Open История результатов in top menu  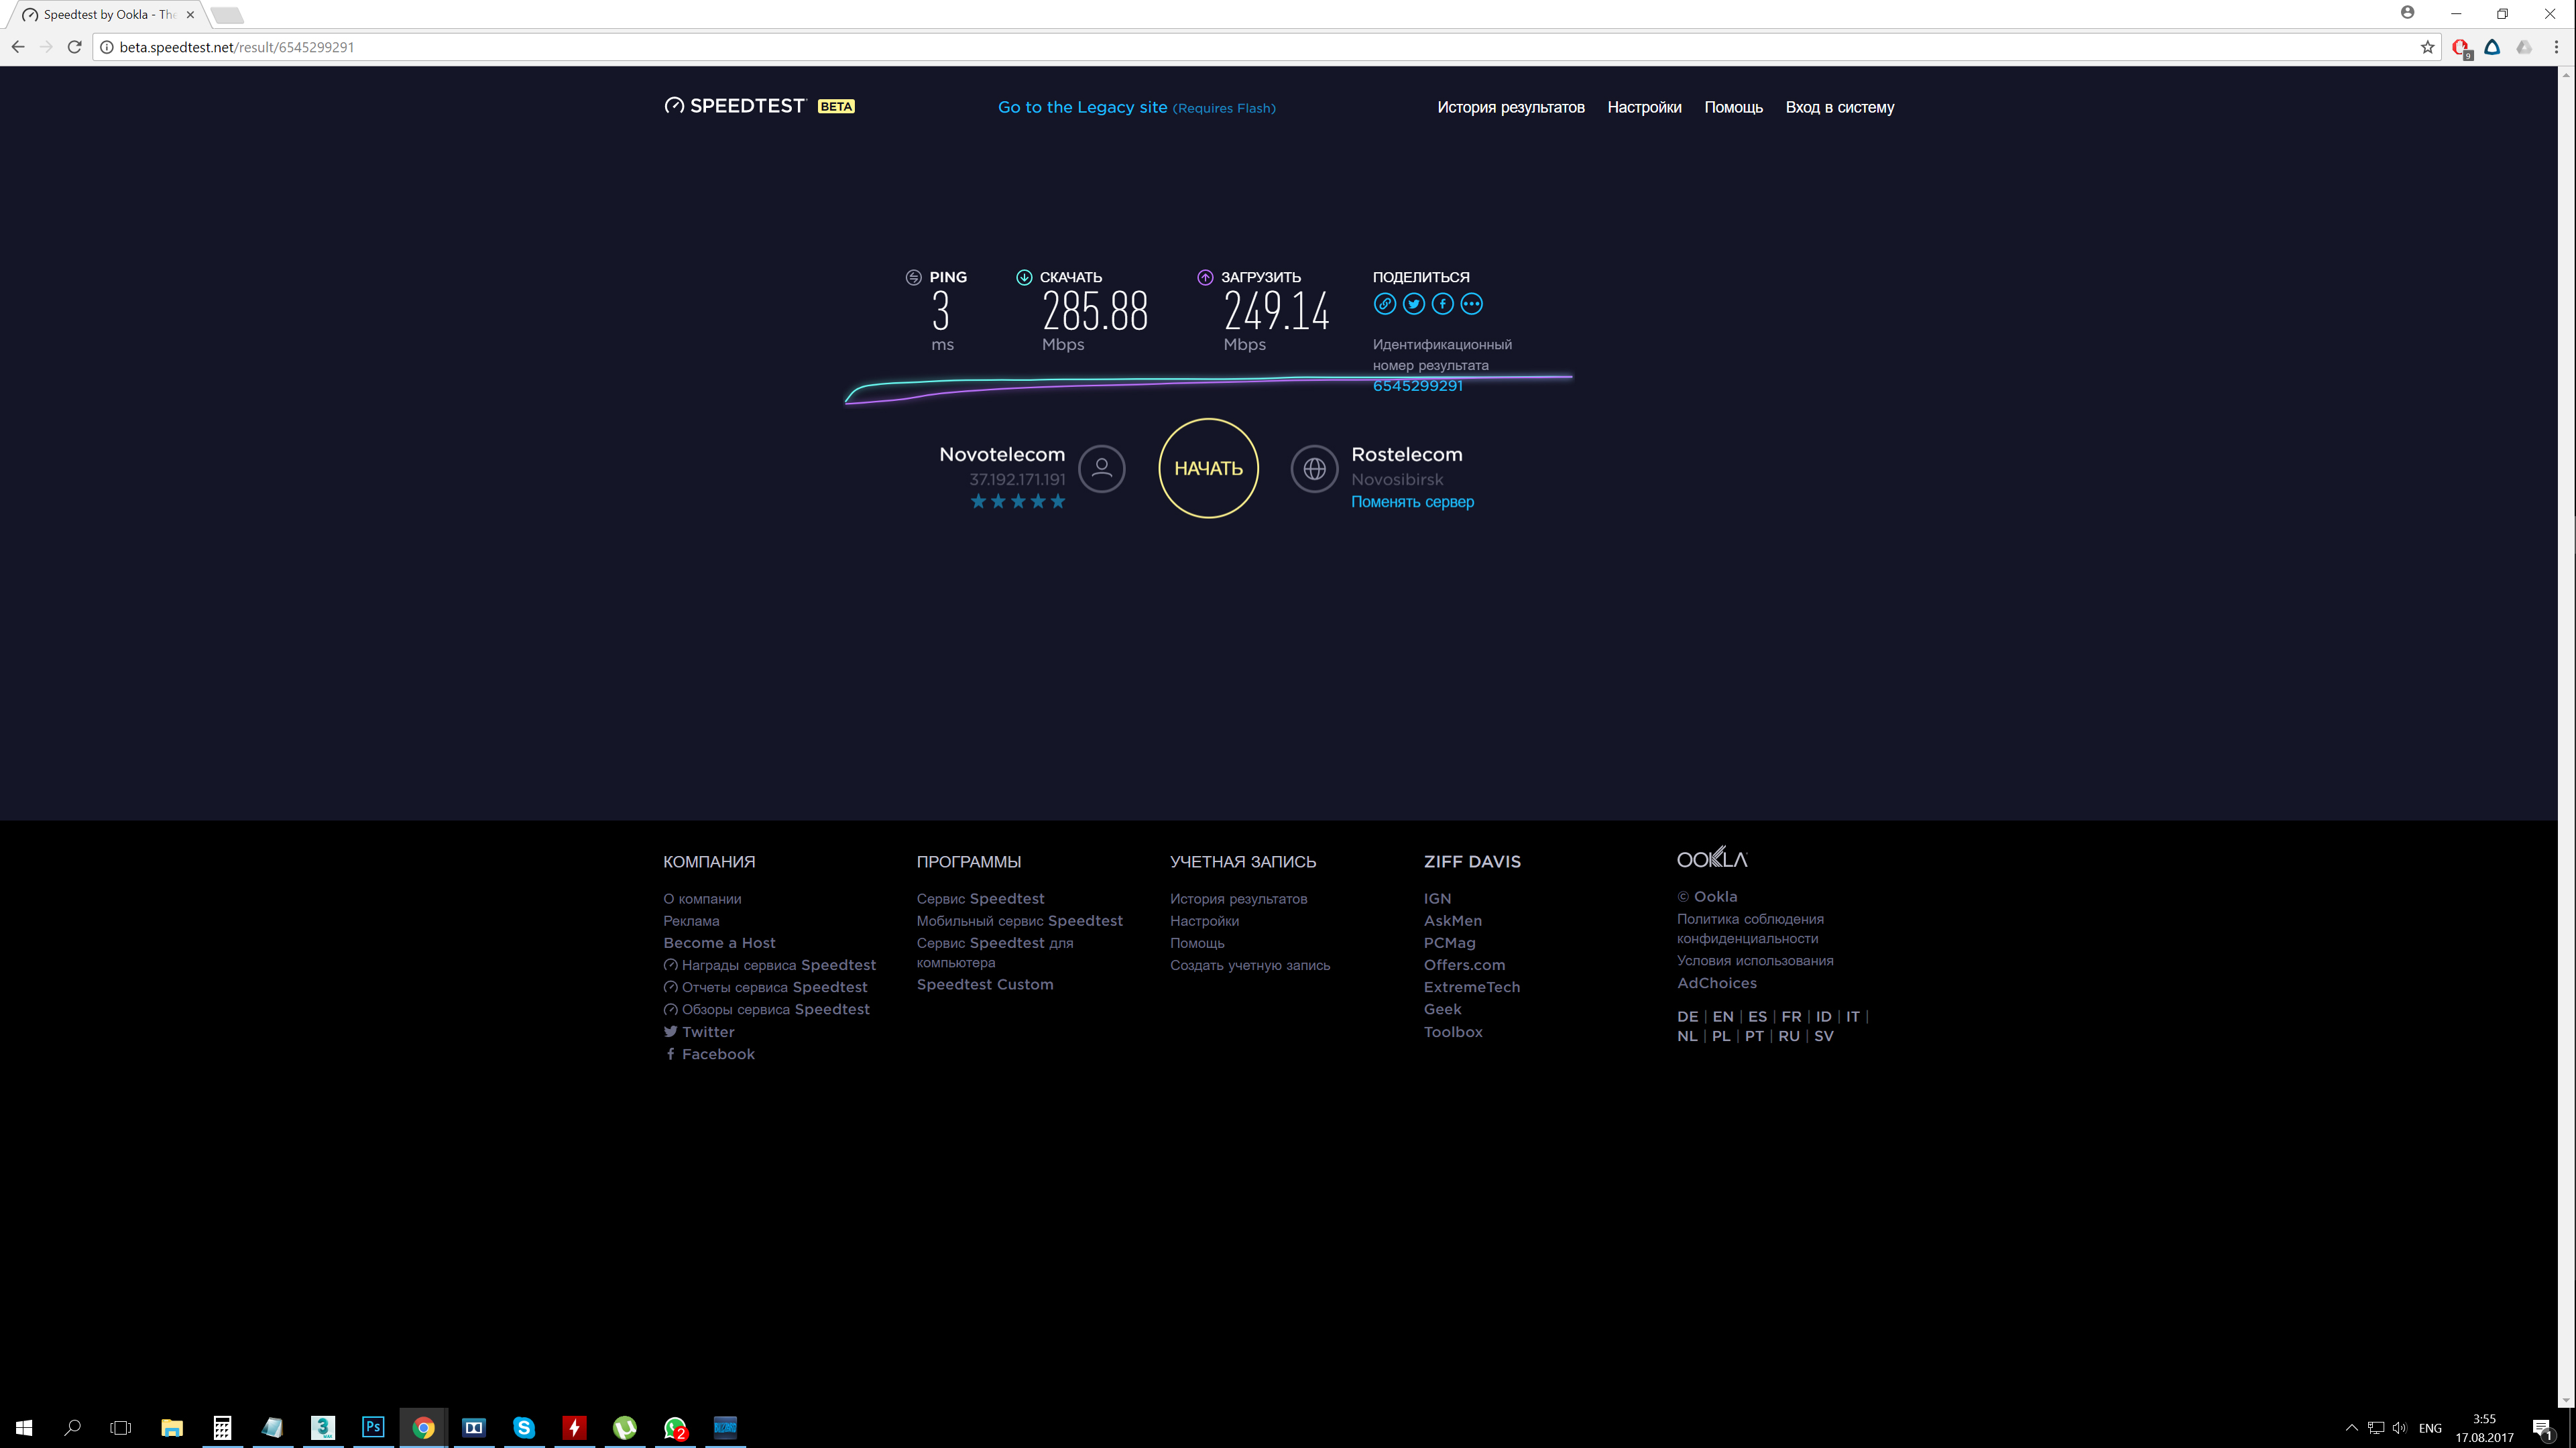pos(1510,107)
